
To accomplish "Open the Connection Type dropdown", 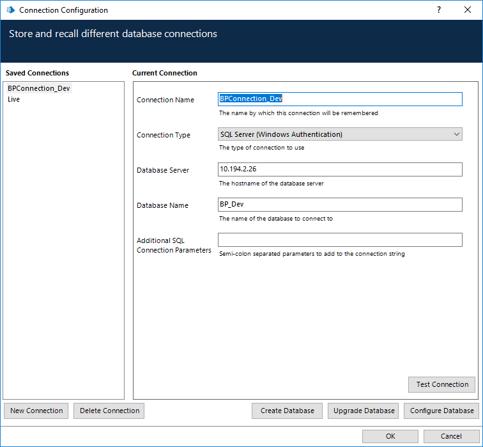I will [x=340, y=134].
